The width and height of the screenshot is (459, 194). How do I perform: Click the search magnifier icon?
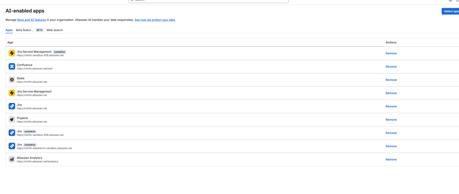coord(132,0)
